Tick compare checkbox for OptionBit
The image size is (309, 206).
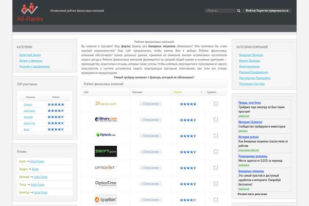tap(216, 168)
